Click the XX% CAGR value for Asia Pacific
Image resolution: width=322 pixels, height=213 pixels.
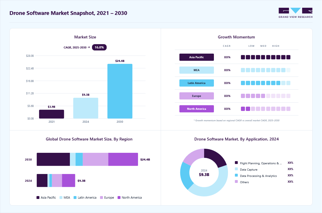(x=227, y=57)
